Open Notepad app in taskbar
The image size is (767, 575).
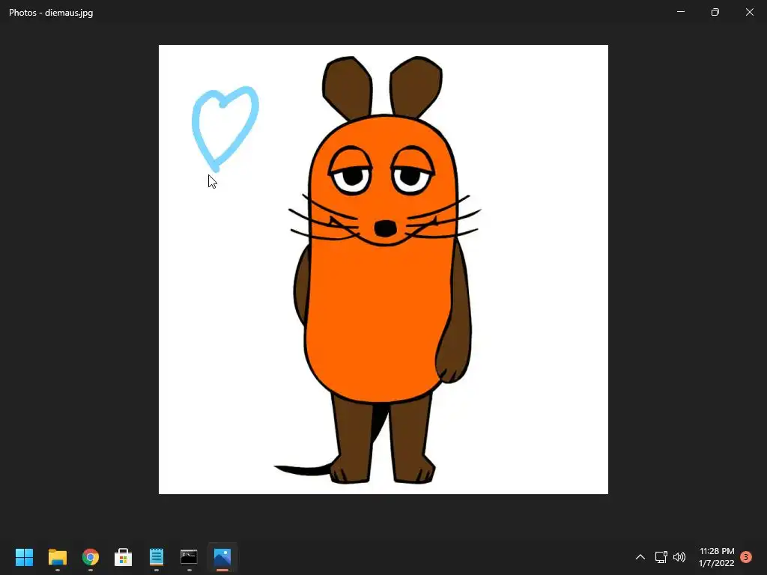point(156,557)
